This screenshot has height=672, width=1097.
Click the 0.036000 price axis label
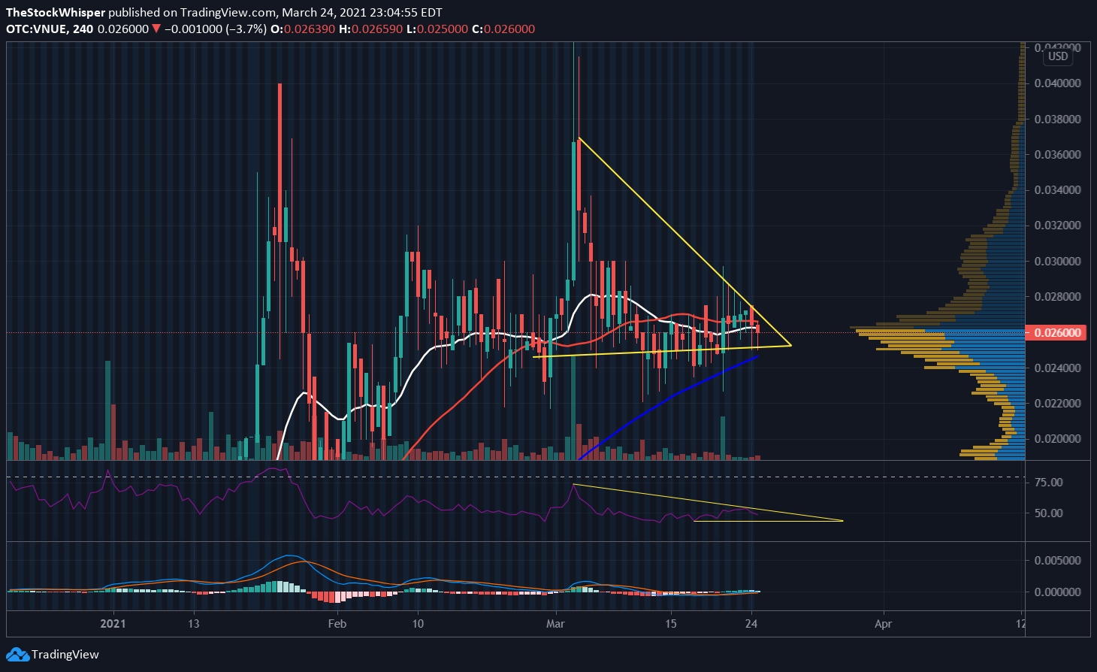click(x=1058, y=154)
